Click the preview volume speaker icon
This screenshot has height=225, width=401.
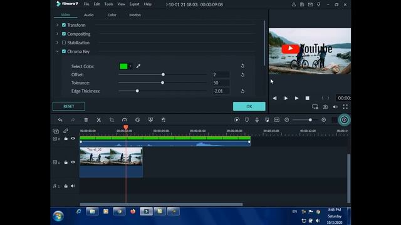(x=335, y=107)
